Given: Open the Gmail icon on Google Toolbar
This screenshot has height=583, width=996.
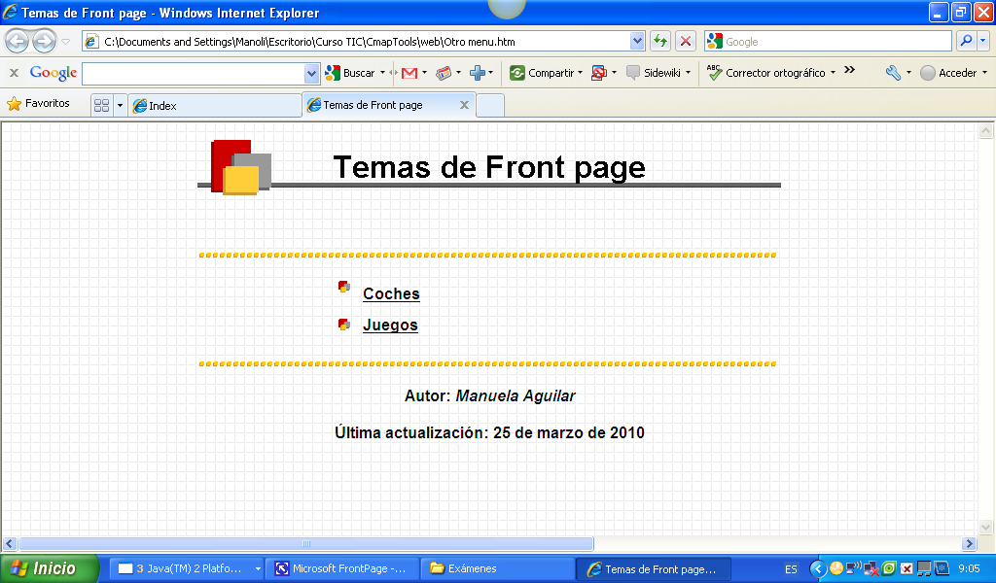Looking at the screenshot, I should click(409, 73).
